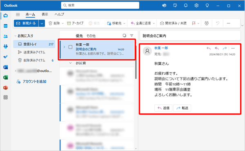The height and width of the screenshot is (151, 245).
Task: Open the tips lightbulb icon
Action: coord(207,6)
